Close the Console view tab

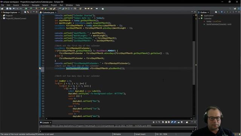(x=50, y=122)
